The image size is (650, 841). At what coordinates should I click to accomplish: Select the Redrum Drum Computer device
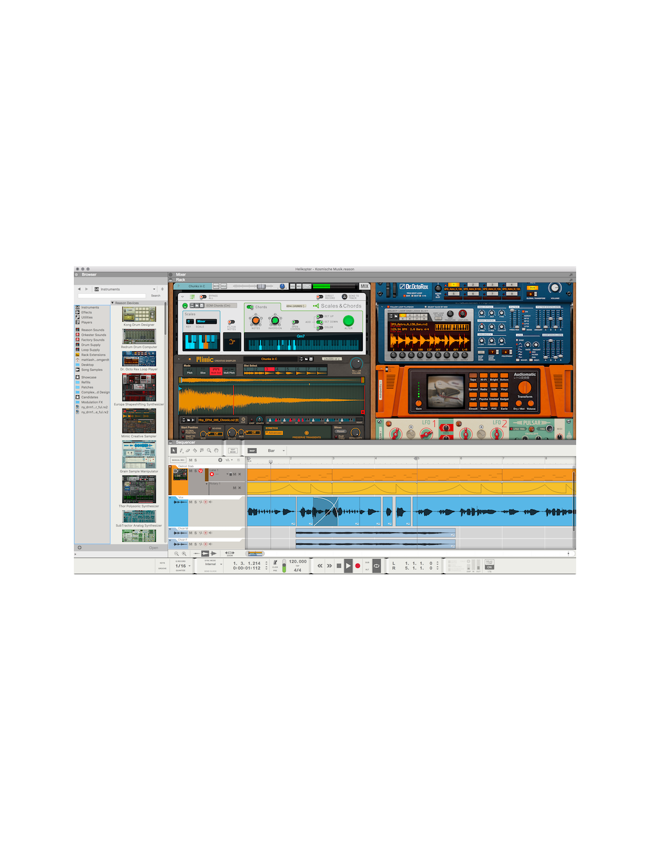(139, 337)
